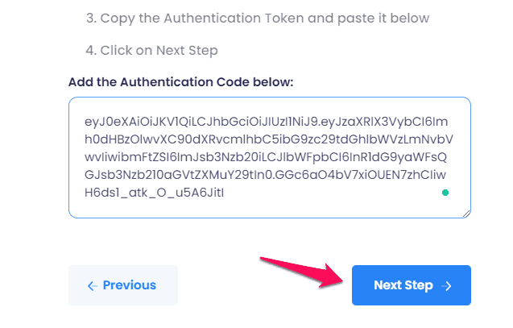This screenshot has width=513, height=328.
Task: Click the Next Step button
Action: (x=411, y=285)
